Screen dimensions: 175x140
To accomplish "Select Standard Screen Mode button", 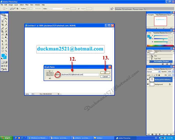I will coord(2,66).
